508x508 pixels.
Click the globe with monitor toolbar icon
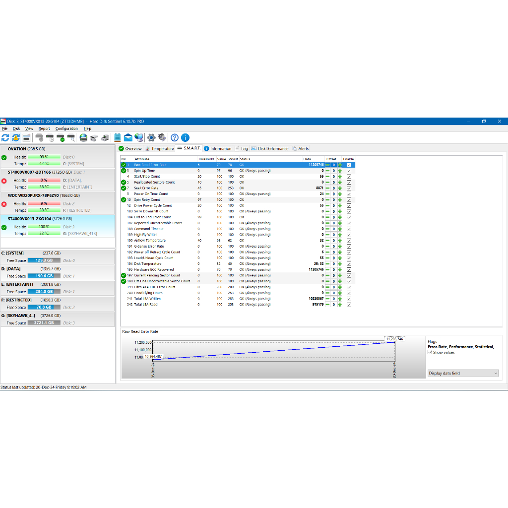tap(139, 138)
